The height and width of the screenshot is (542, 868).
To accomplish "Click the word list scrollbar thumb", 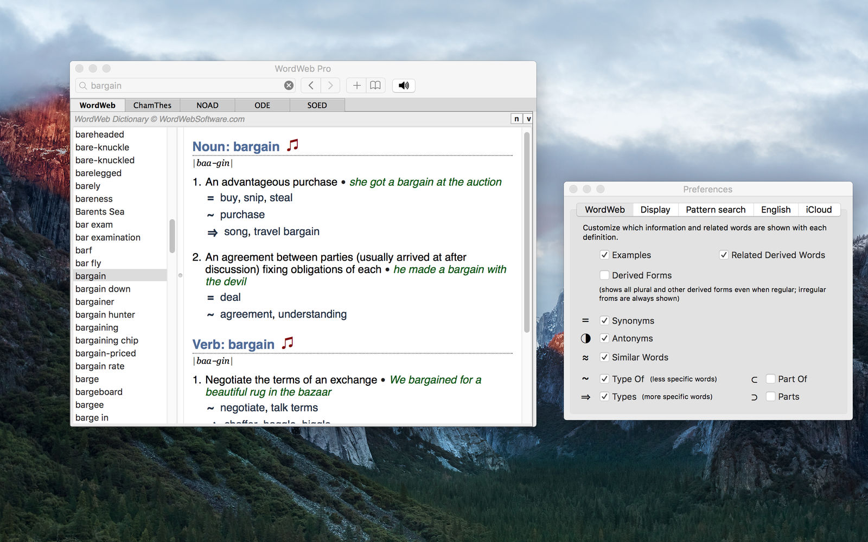I will (x=172, y=236).
